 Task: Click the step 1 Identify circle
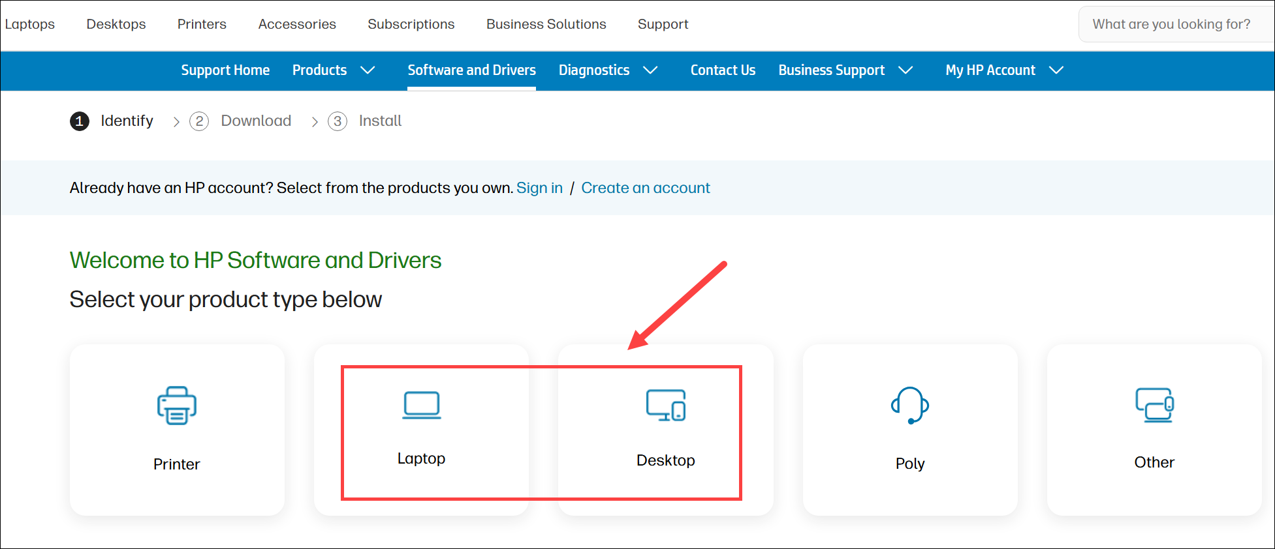tap(80, 121)
